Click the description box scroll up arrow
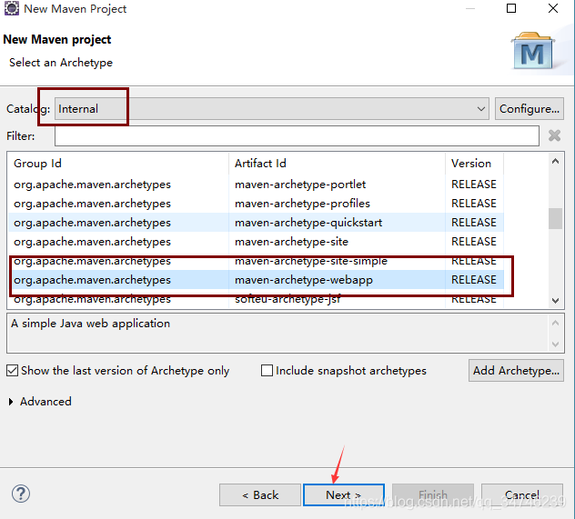 pyautogui.click(x=555, y=323)
